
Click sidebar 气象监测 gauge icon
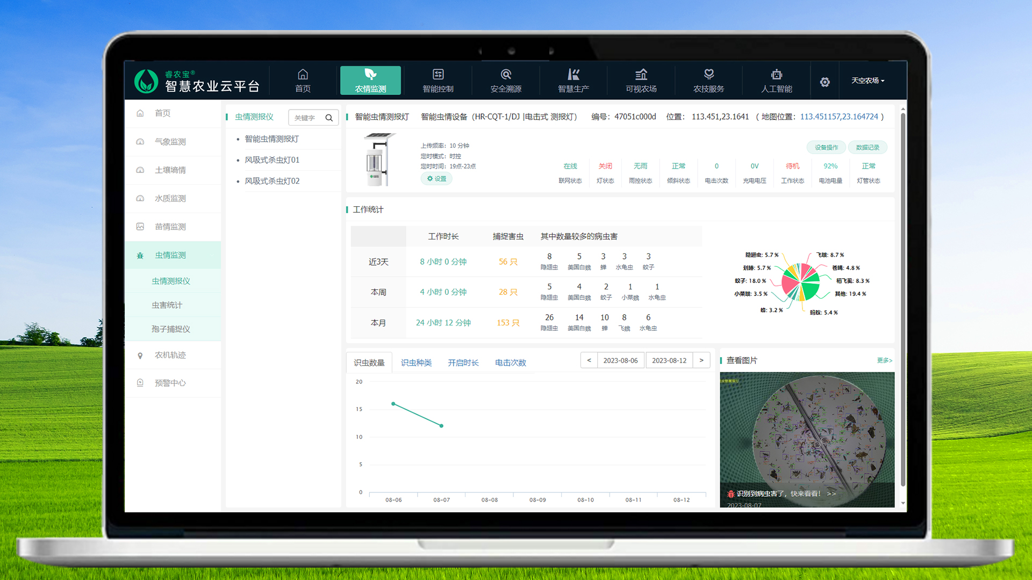pos(140,142)
